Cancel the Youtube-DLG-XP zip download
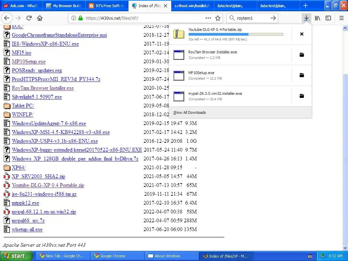This screenshot has height=261, width=348. pos(302,34)
